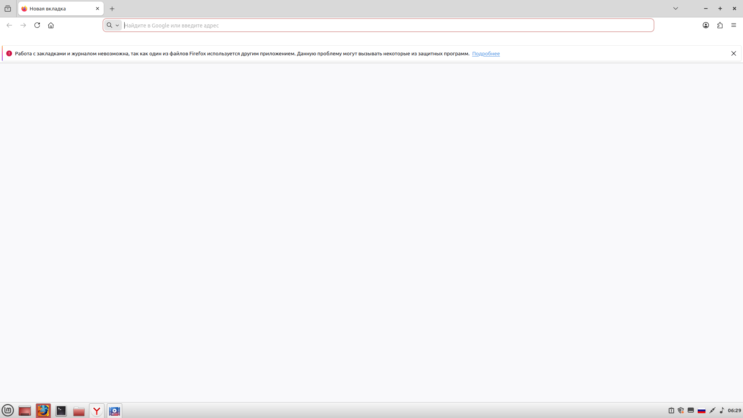Expand the list all tabs chevron
Image resolution: width=743 pixels, height=418 pixels.
pyautogui.click(x=676, y=9)
